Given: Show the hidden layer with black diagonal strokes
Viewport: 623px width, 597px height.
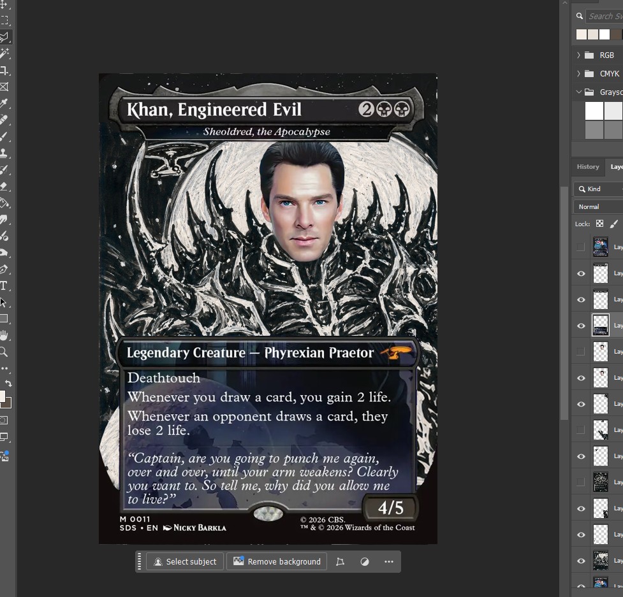Looking at the screenshot, I should [581, 430].
